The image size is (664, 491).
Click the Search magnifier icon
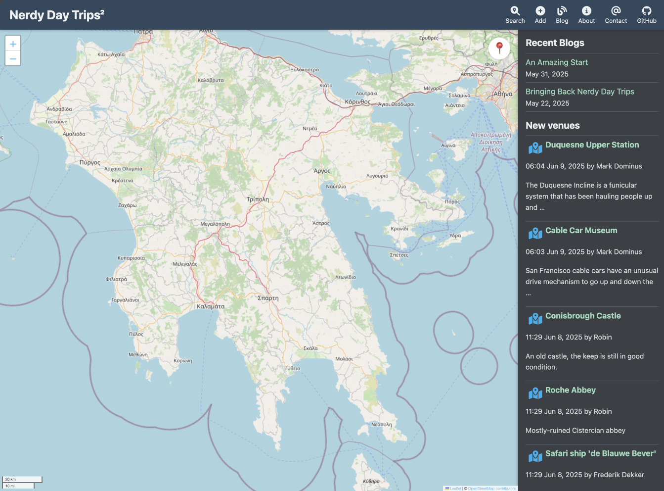[x=515, y=11]
